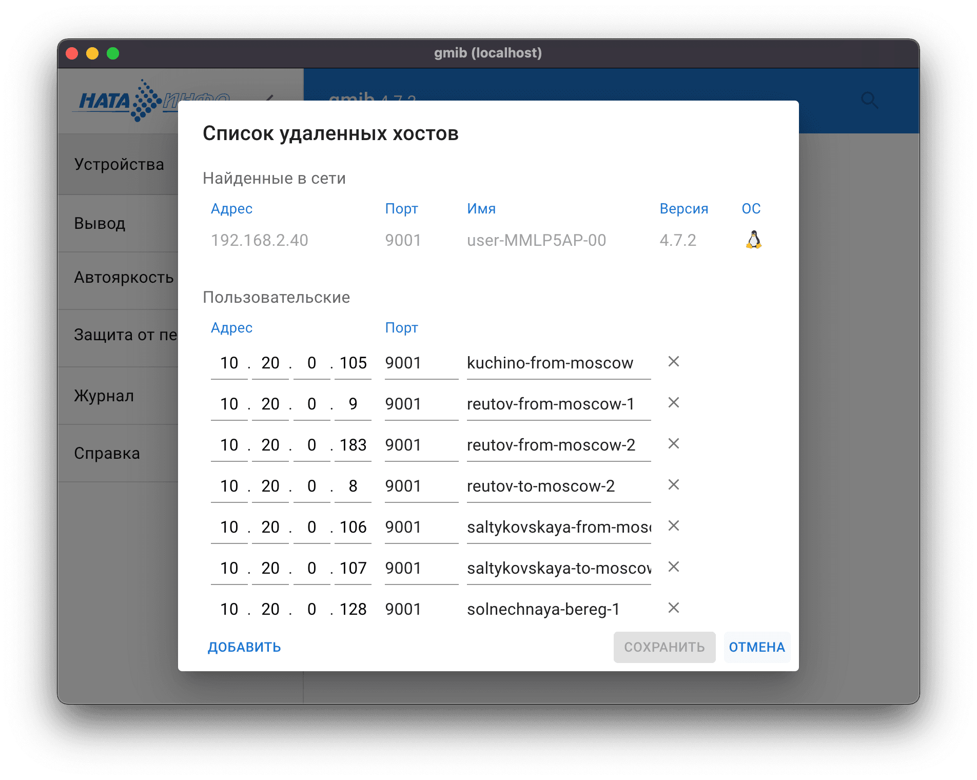Edit the kuchino-from-moscow name field

coord(559,363)
